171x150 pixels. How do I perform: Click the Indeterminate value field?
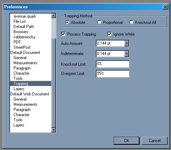(x=110, y=54)
